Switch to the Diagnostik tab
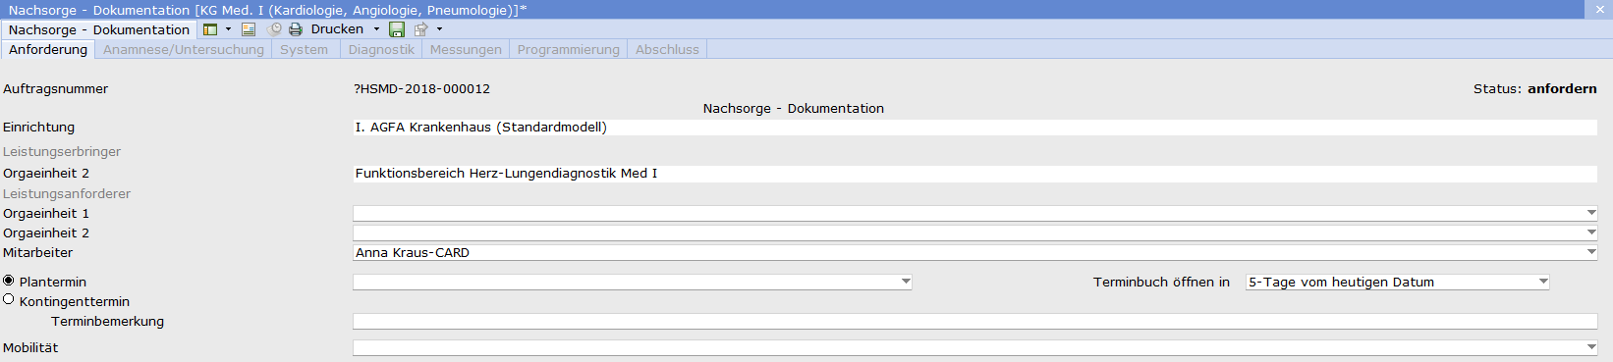The height and width of the screenshot is (362, 1613). (x=381, y=49)
